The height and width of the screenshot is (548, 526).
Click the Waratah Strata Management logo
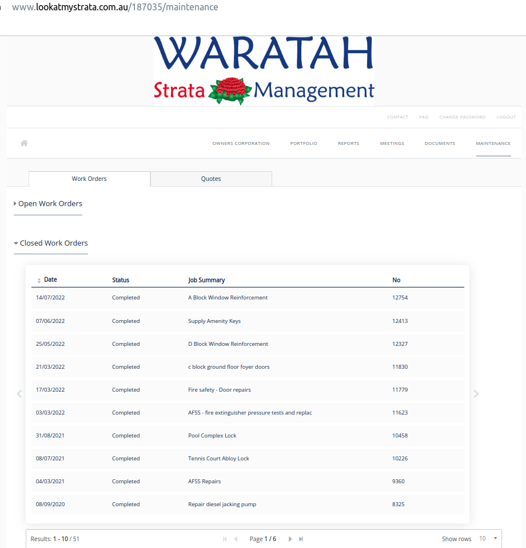tap(264, 71)
